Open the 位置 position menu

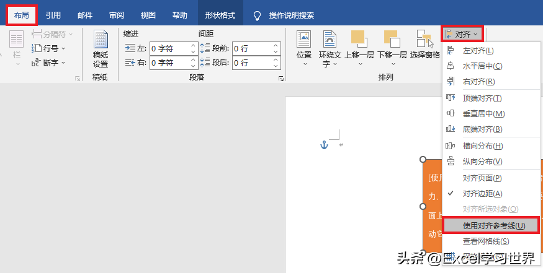point(304,48)
